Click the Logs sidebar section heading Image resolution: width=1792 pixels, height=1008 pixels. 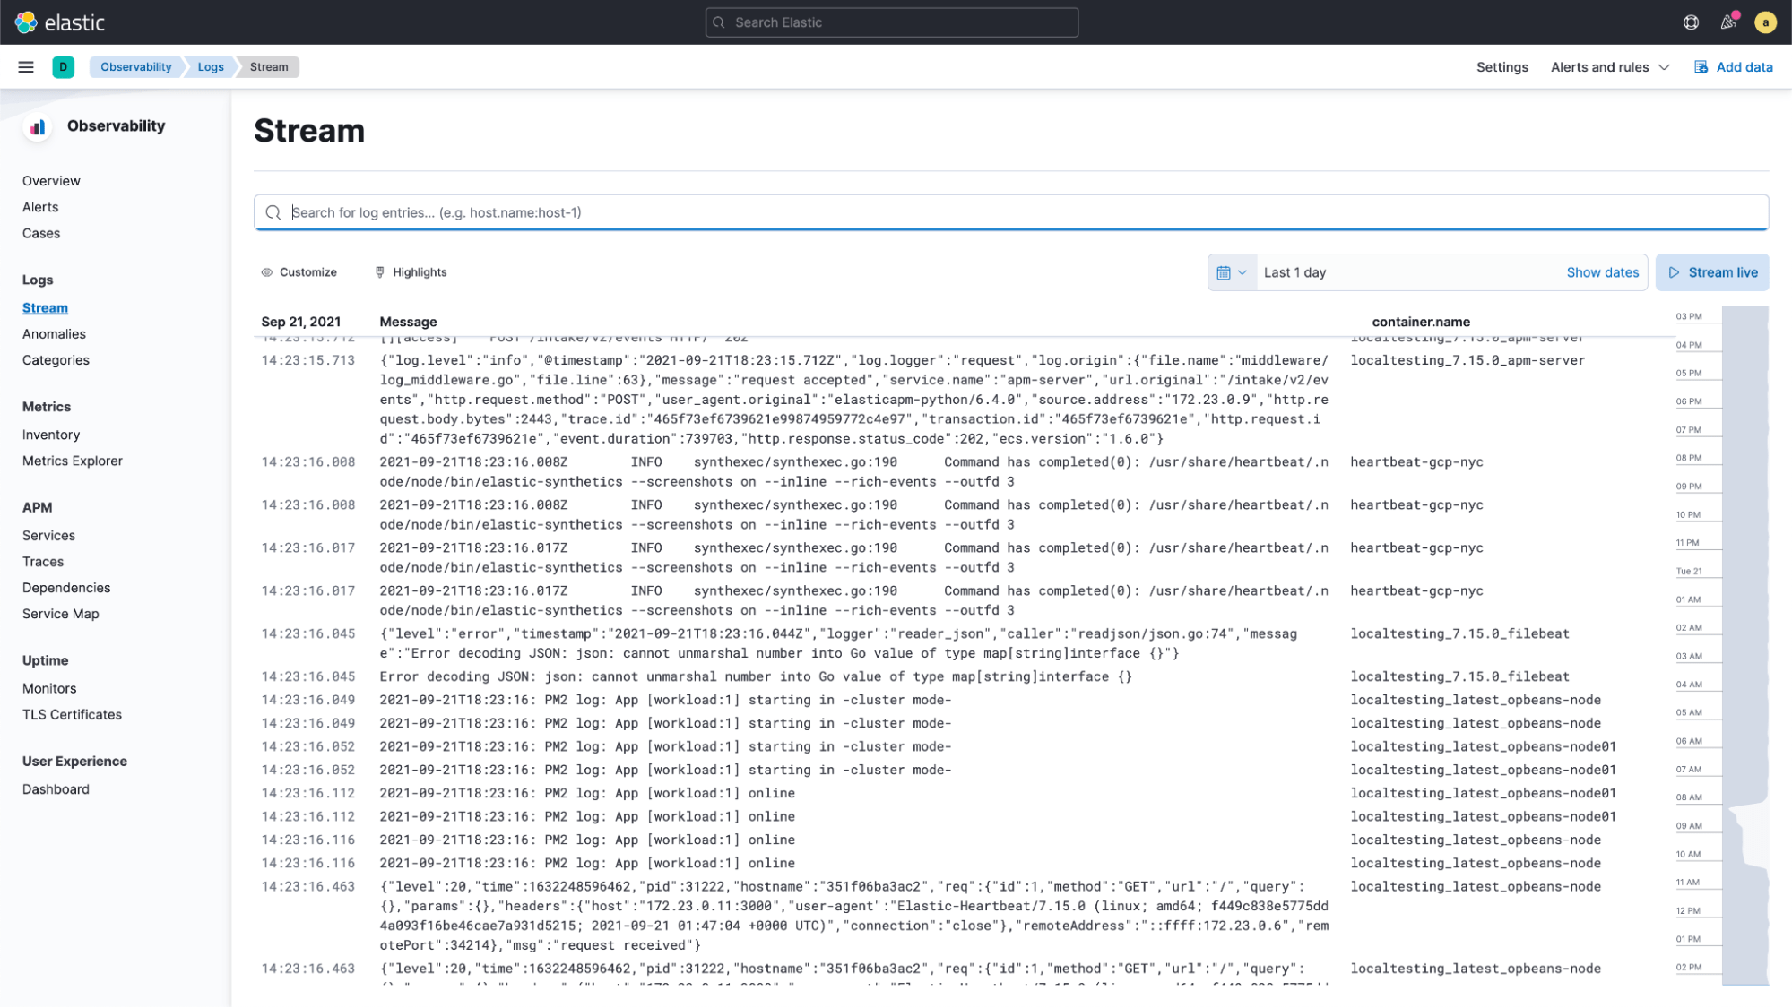point(38,280)
